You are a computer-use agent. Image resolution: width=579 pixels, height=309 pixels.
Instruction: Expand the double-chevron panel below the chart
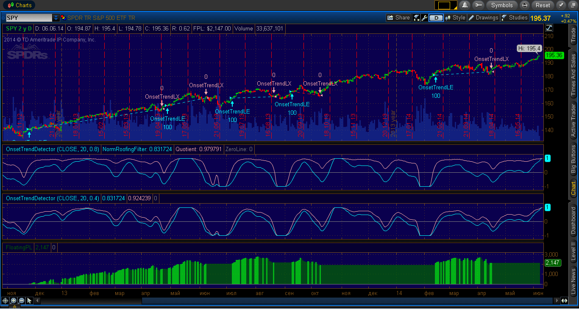click(x=14, y=306)
